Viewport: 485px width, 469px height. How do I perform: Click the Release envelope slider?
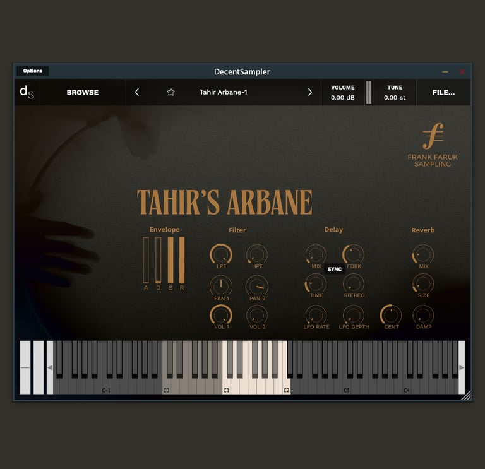182,260
